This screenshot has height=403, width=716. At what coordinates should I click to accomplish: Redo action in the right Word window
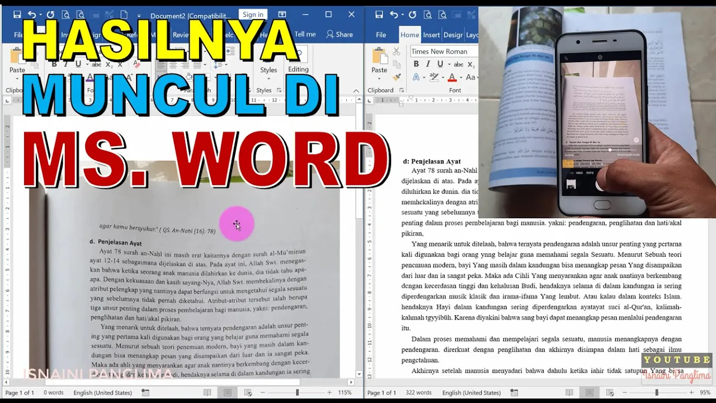(x=413, y=15)
